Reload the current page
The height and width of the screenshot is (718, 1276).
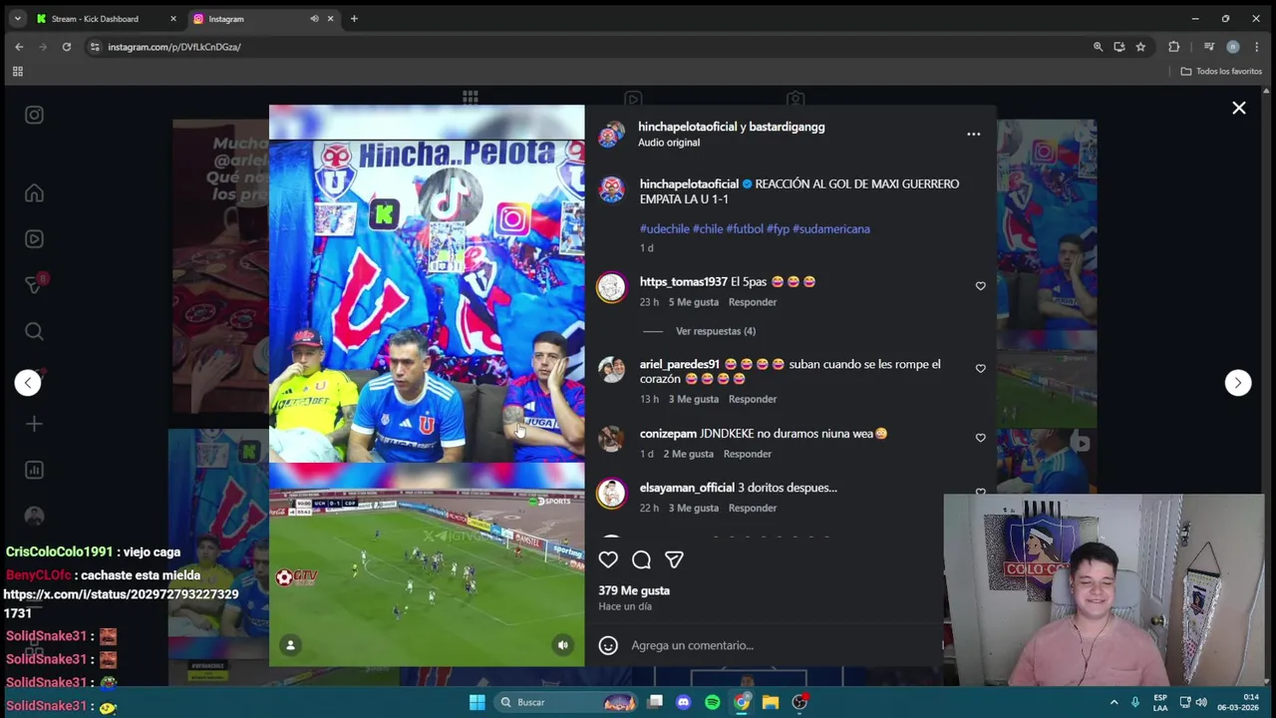pos(67,47)
